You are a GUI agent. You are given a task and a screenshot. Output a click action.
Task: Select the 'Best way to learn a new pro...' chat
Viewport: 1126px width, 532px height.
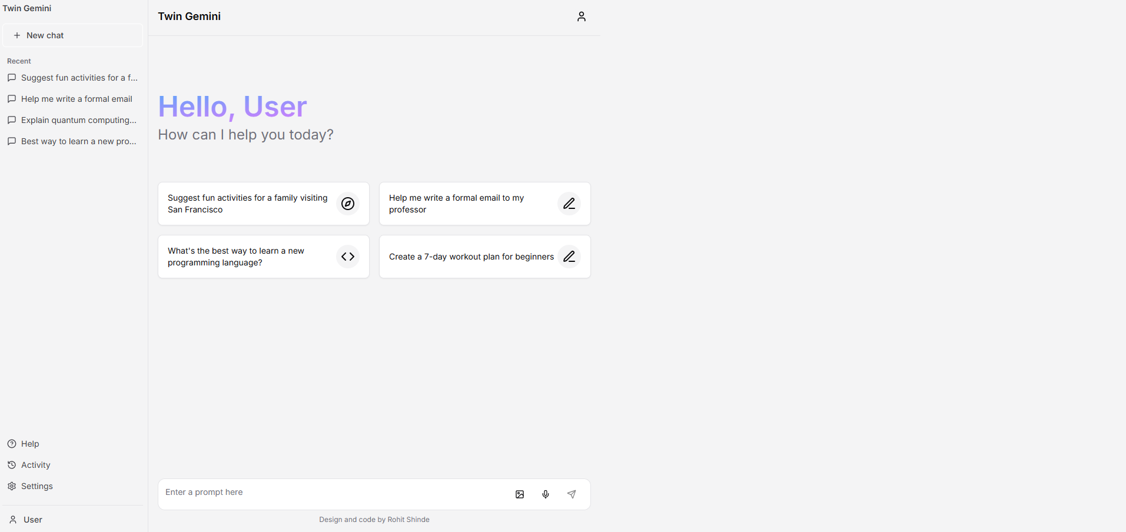78,141
